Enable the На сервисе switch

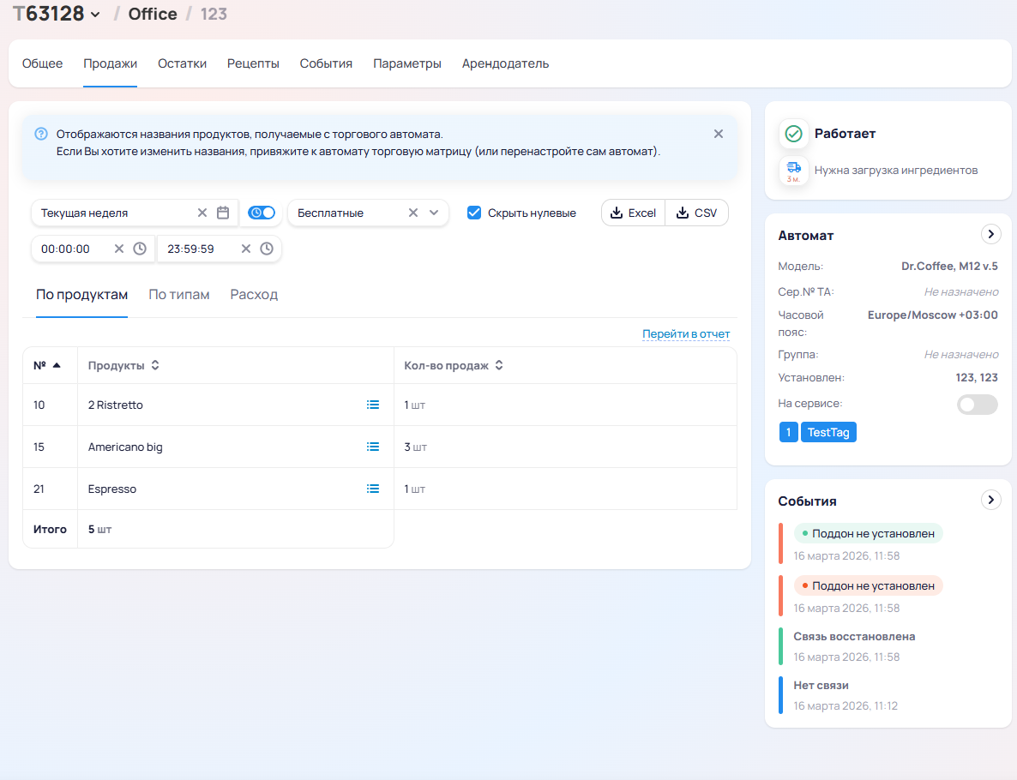977,405
